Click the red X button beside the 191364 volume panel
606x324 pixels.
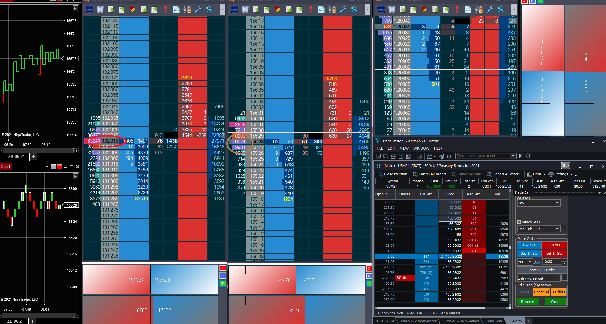pos(223,268)
